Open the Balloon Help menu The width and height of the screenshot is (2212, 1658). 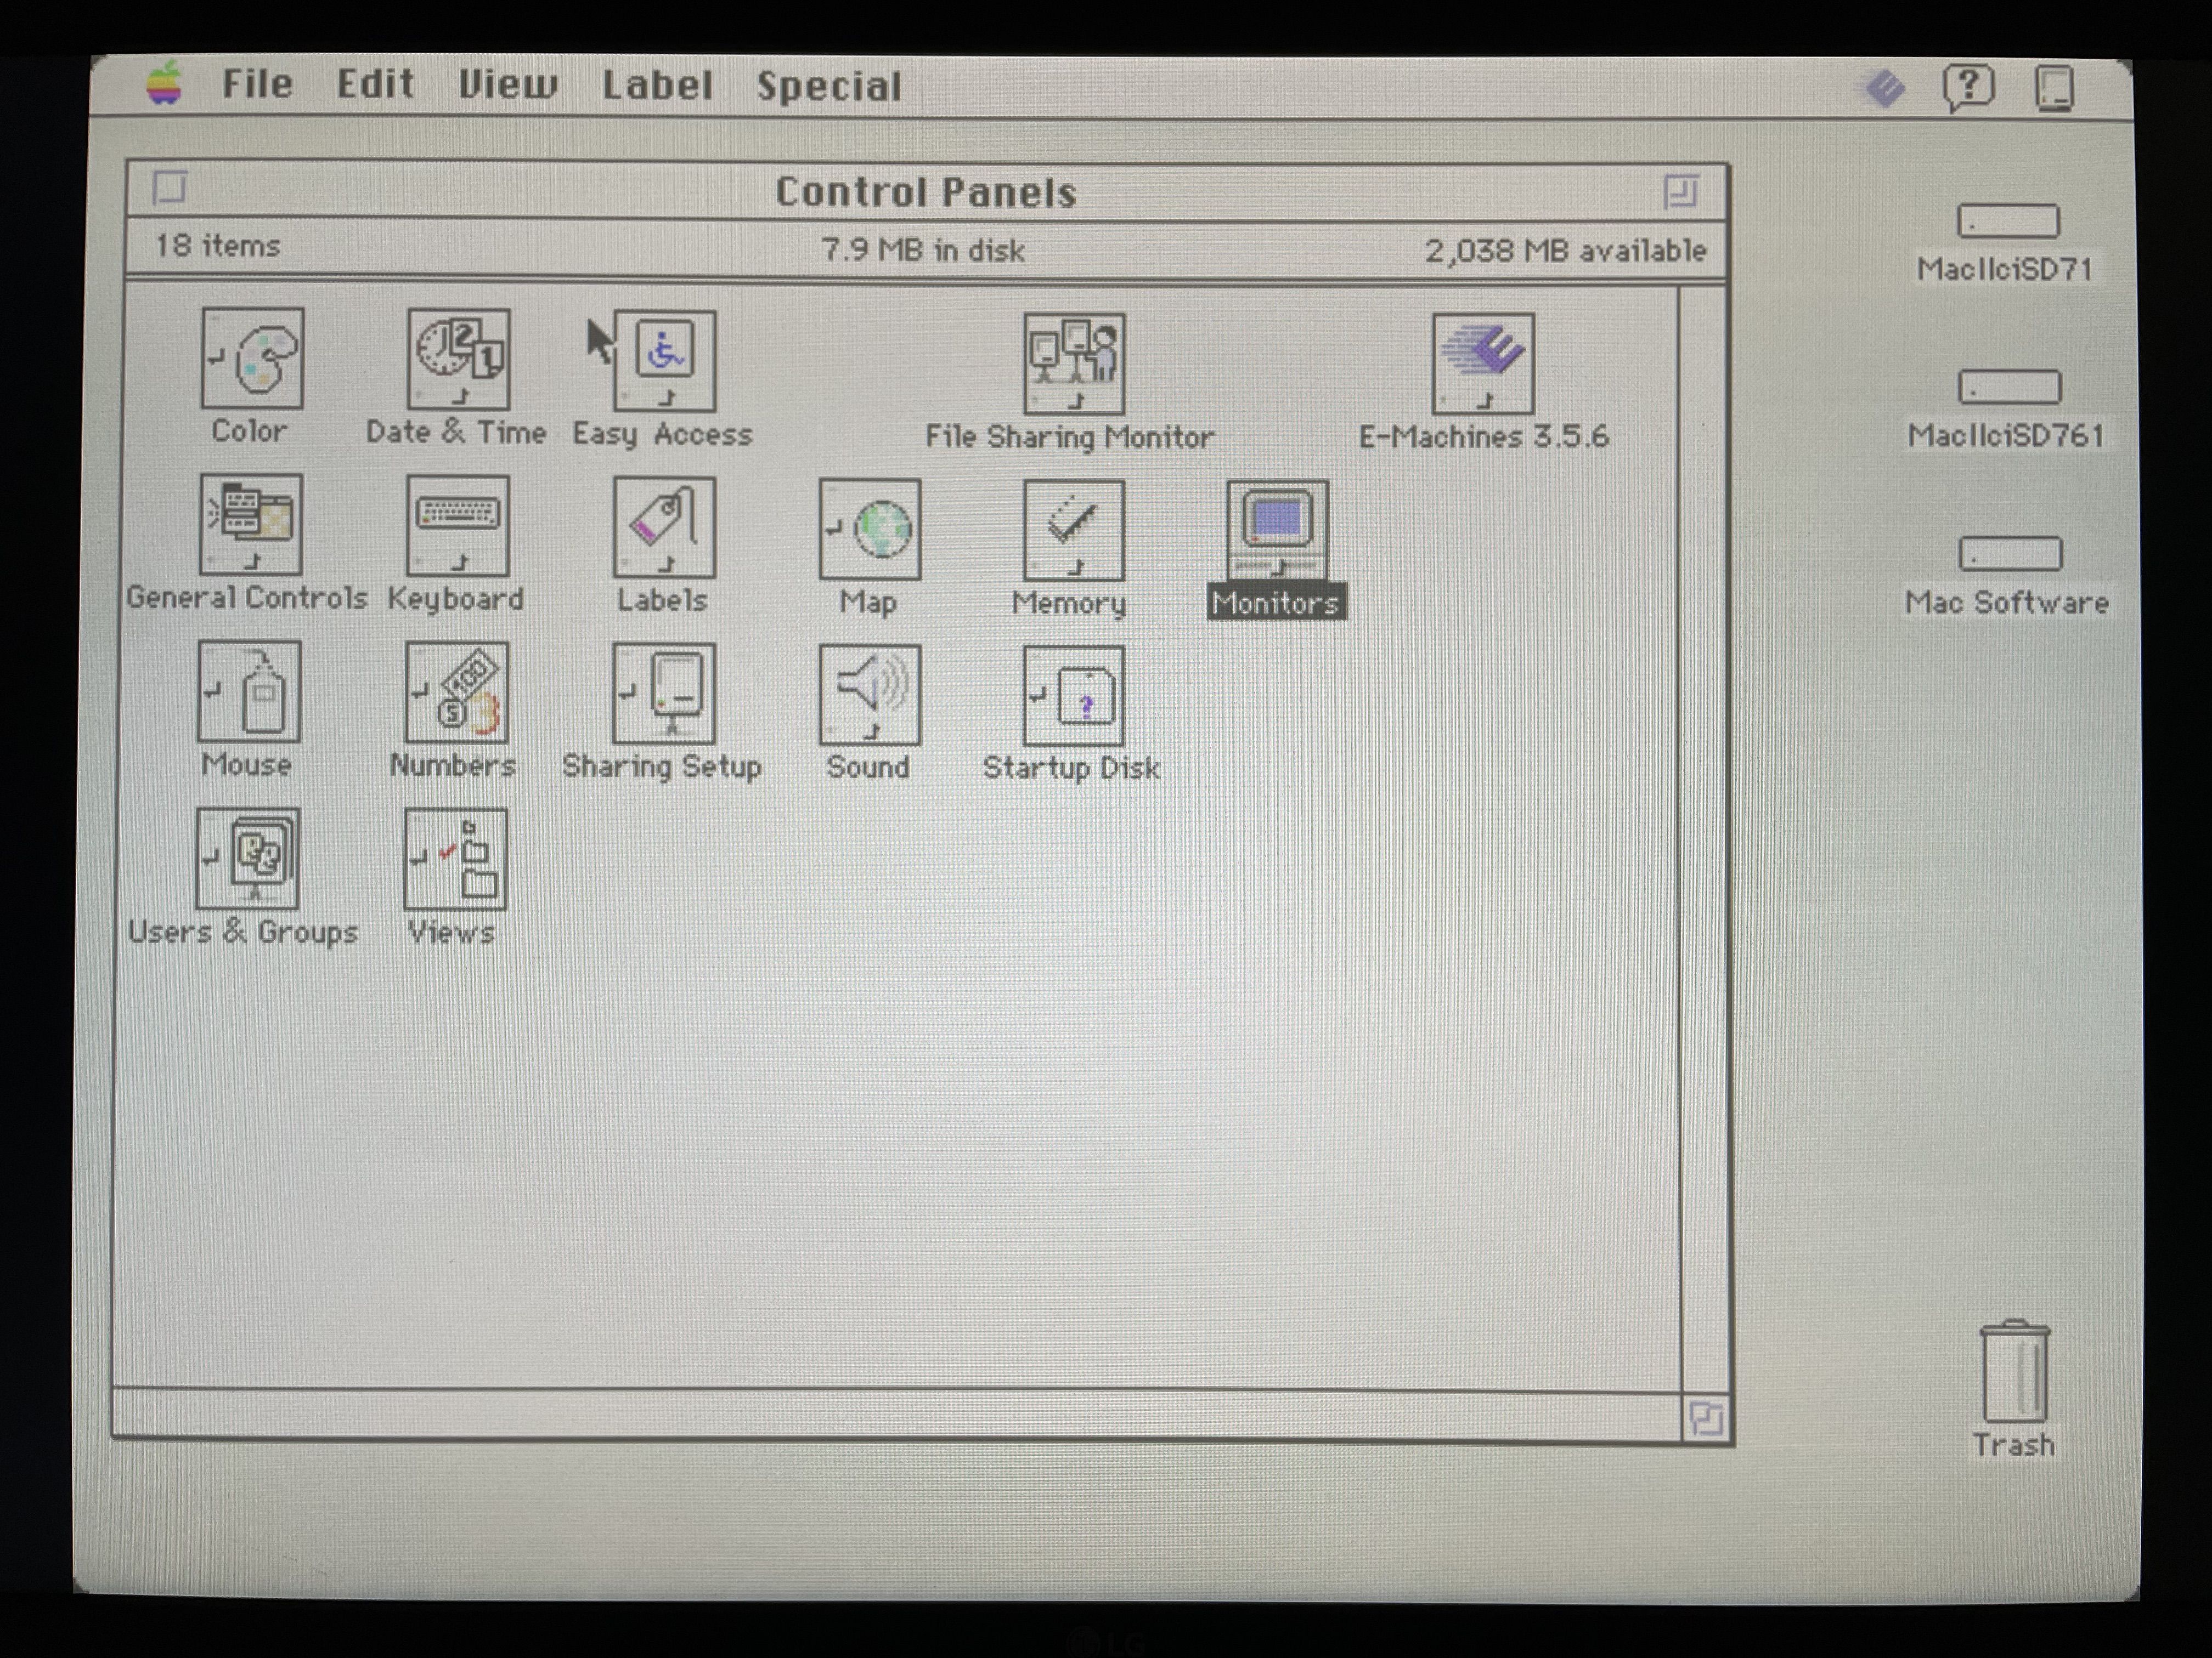pyautogui.click(x=1968, y=88)
